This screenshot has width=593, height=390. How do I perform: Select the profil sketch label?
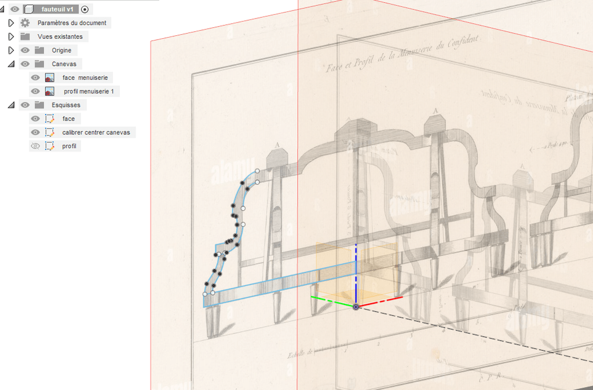coord(69,146)
